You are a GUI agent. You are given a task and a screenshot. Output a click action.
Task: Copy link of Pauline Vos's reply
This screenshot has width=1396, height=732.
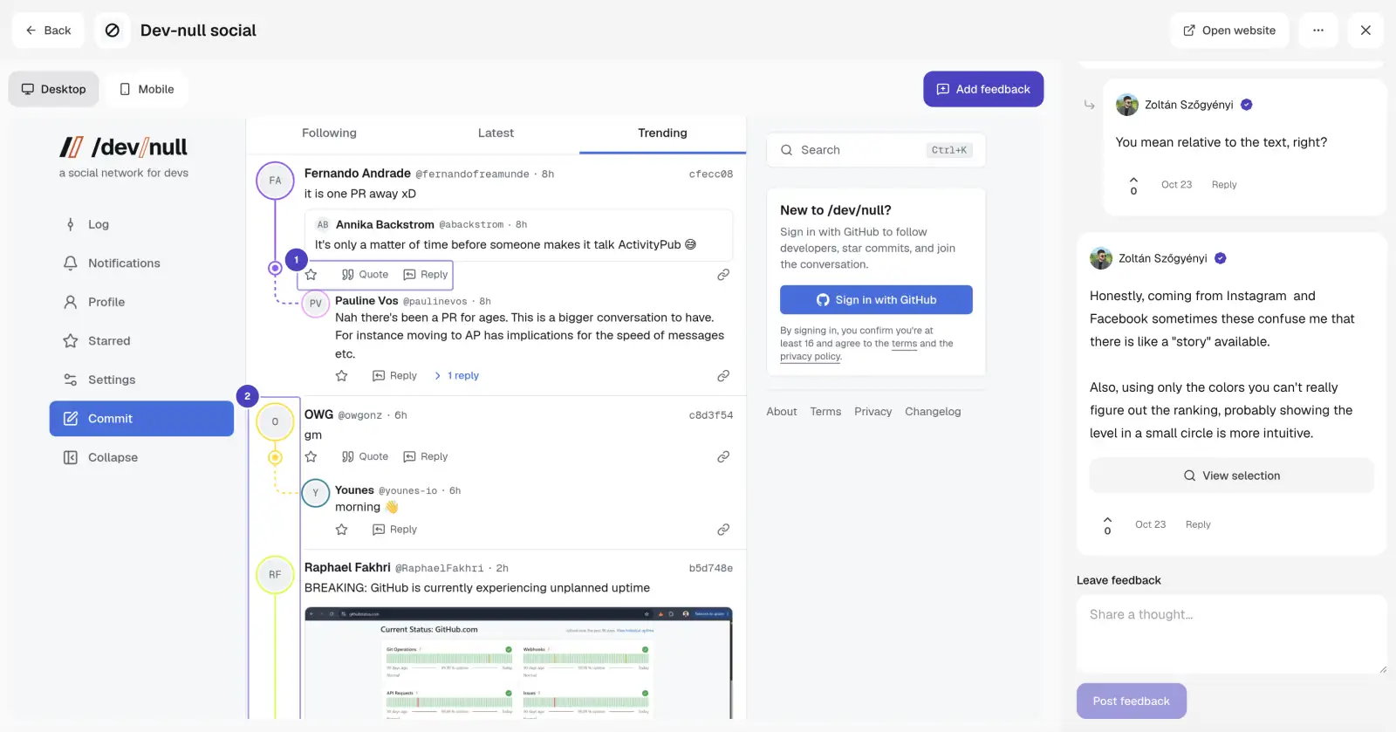click(723, 376)
